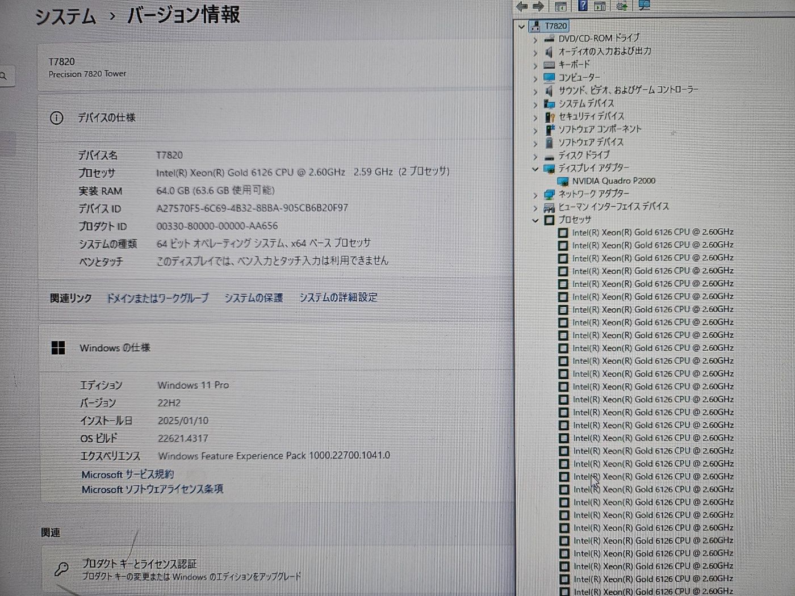Collapse the T7820 root node in device tree
The width and height of the screenshot is (795, 596).
521,26
